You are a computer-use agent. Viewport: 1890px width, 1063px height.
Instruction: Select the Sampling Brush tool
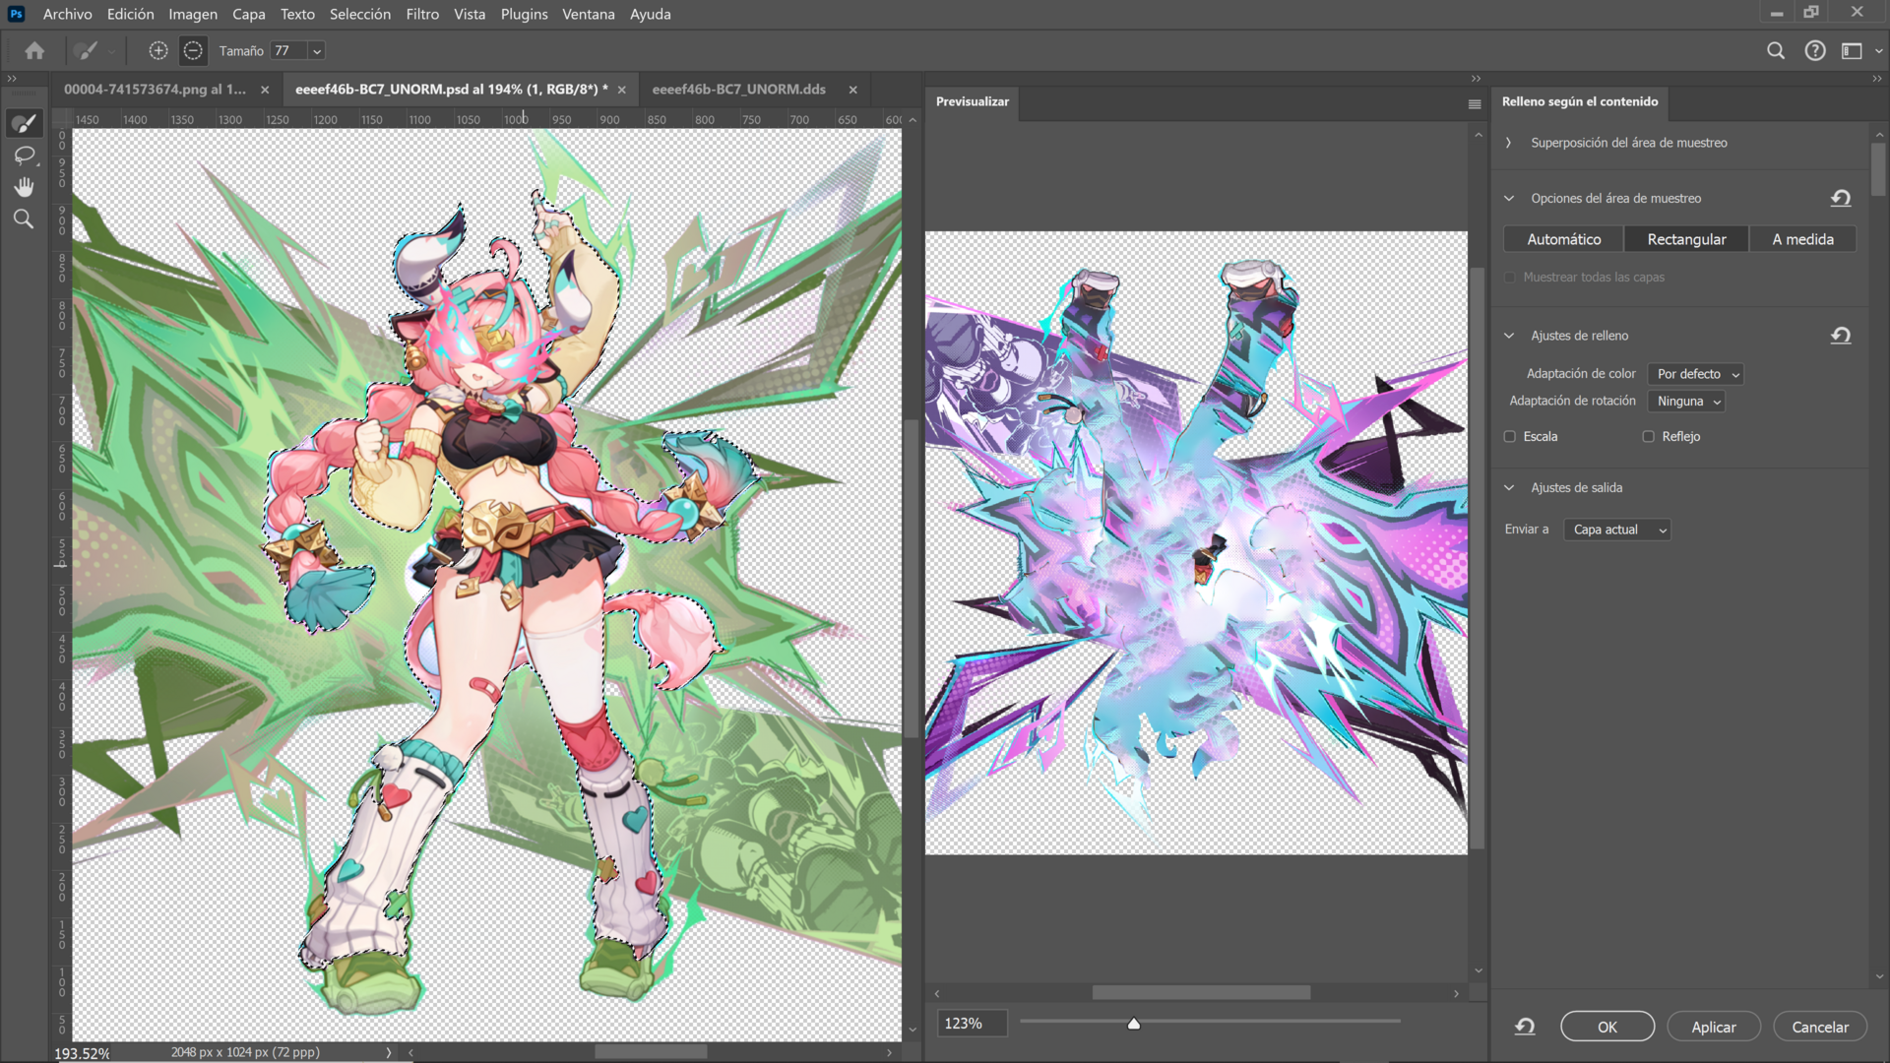point(24,123)
